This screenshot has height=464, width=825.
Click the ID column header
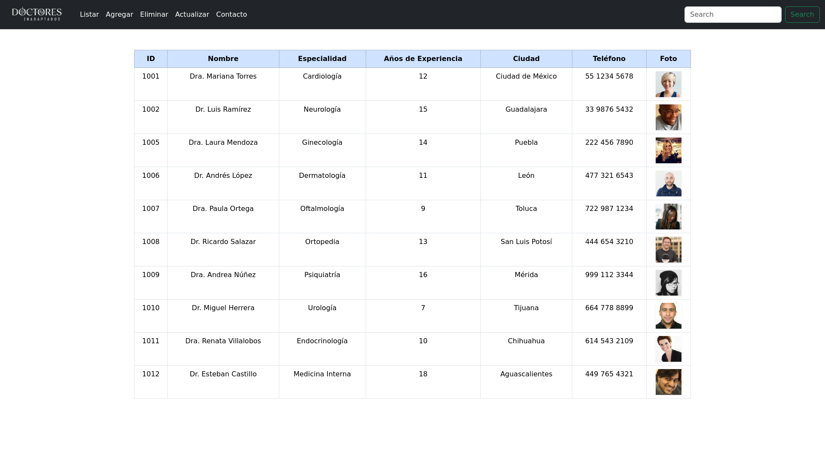[151, 59]
